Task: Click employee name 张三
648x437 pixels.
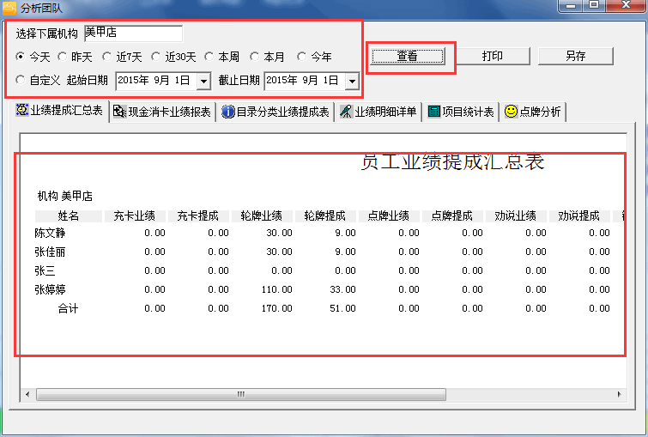Action: pos(45,270)
